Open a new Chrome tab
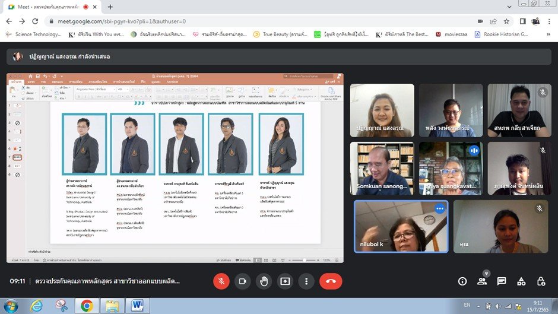558x314 pixels. coord(111,7)
